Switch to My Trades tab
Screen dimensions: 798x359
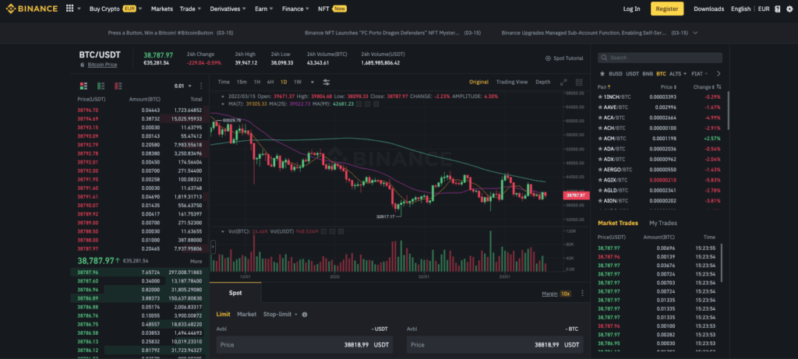click(x=663, y=223)
